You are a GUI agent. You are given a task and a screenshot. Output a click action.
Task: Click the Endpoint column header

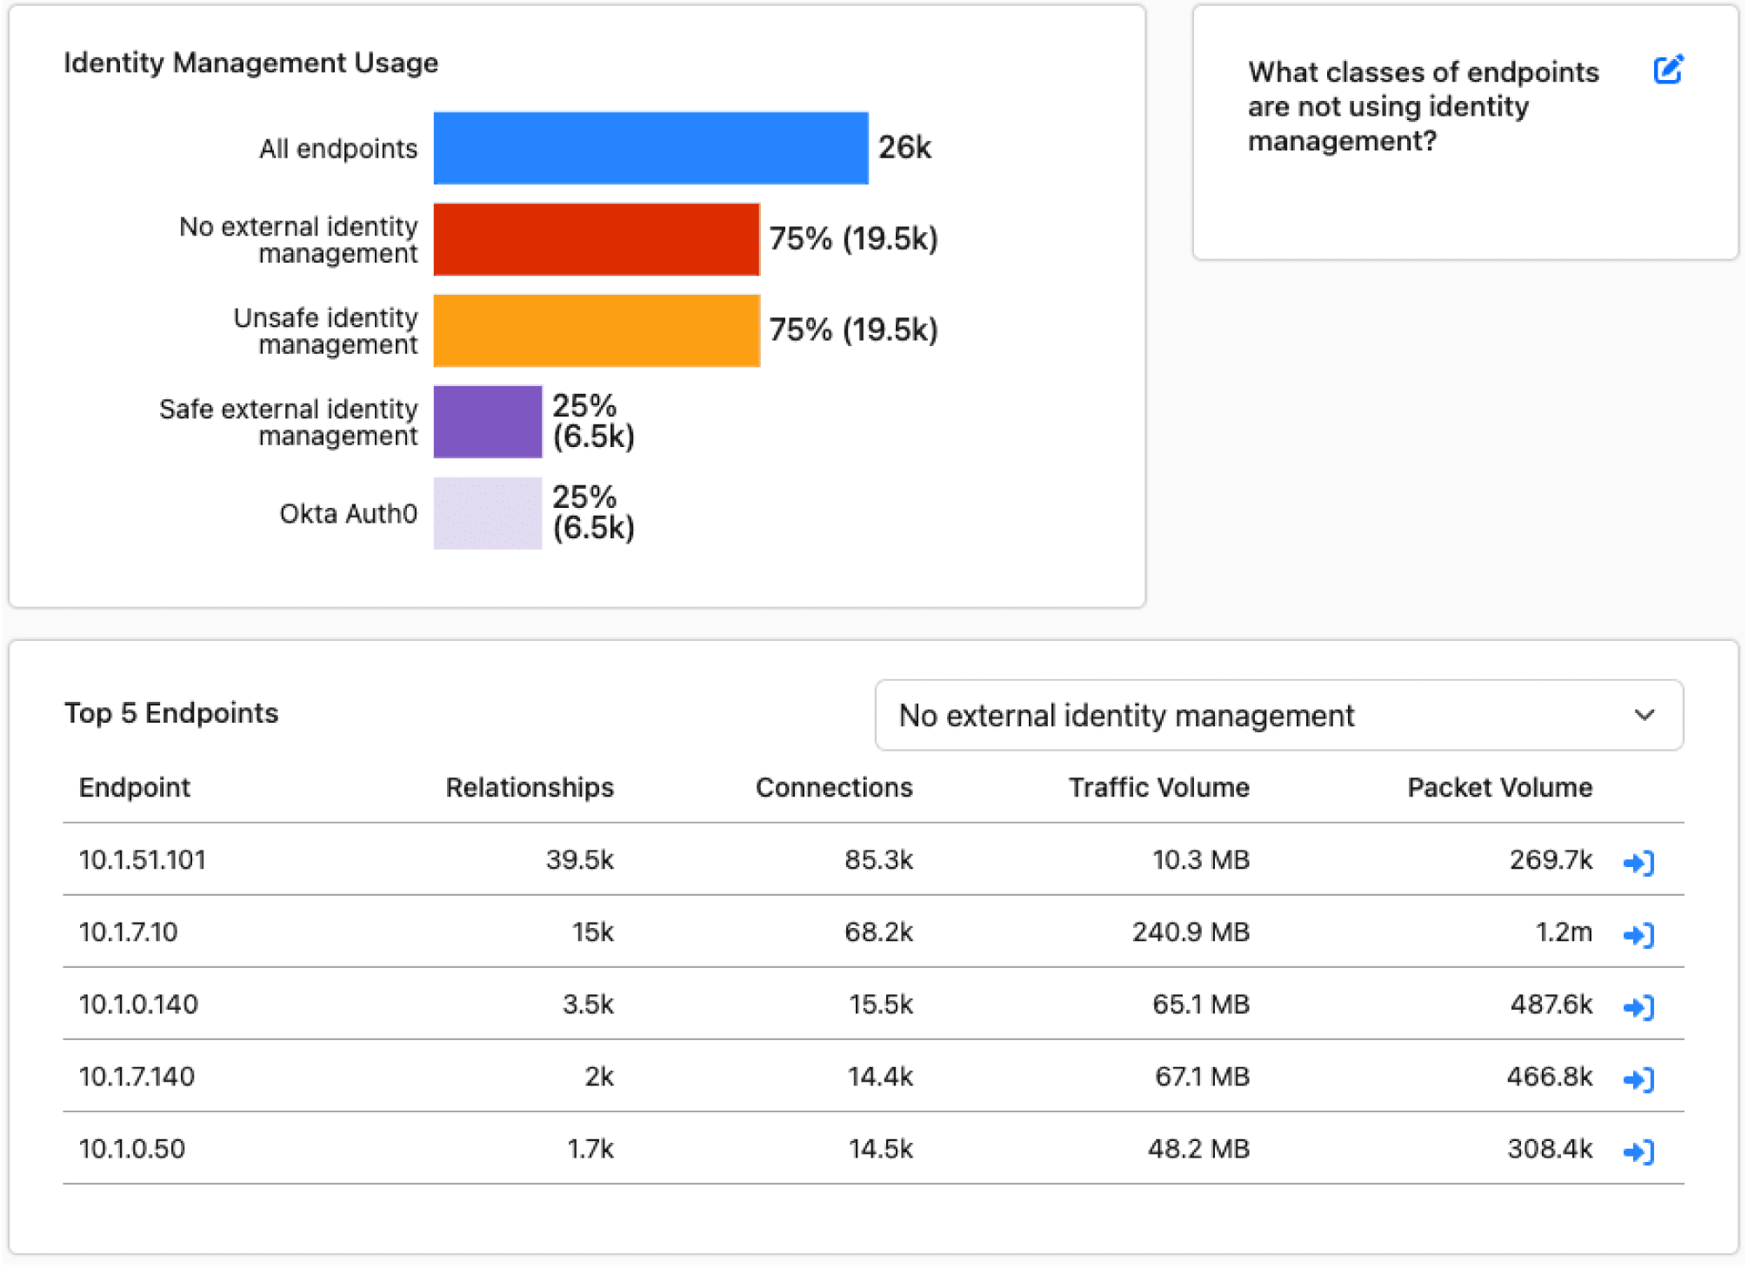(135, 787)
